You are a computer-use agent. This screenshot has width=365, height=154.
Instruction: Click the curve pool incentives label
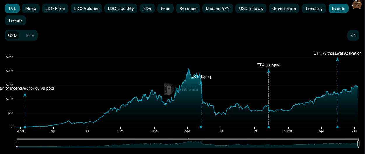tap(27, 88)
